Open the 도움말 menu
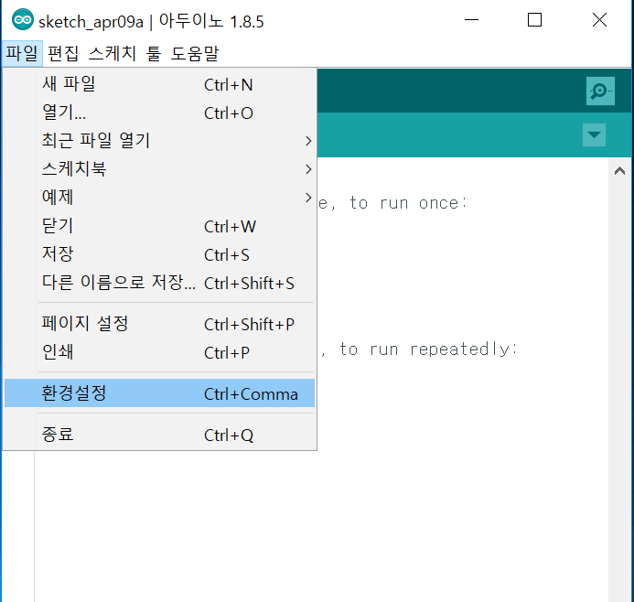 (x=195, y=53)
